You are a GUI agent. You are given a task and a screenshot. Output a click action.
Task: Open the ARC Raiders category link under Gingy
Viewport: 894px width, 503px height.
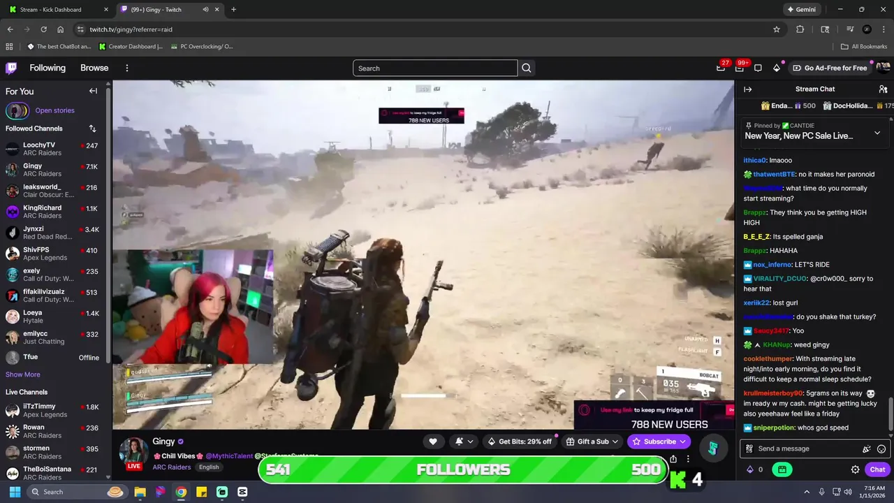coord(171,467)
